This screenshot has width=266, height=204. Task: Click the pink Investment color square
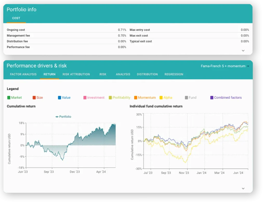(85, 98)
